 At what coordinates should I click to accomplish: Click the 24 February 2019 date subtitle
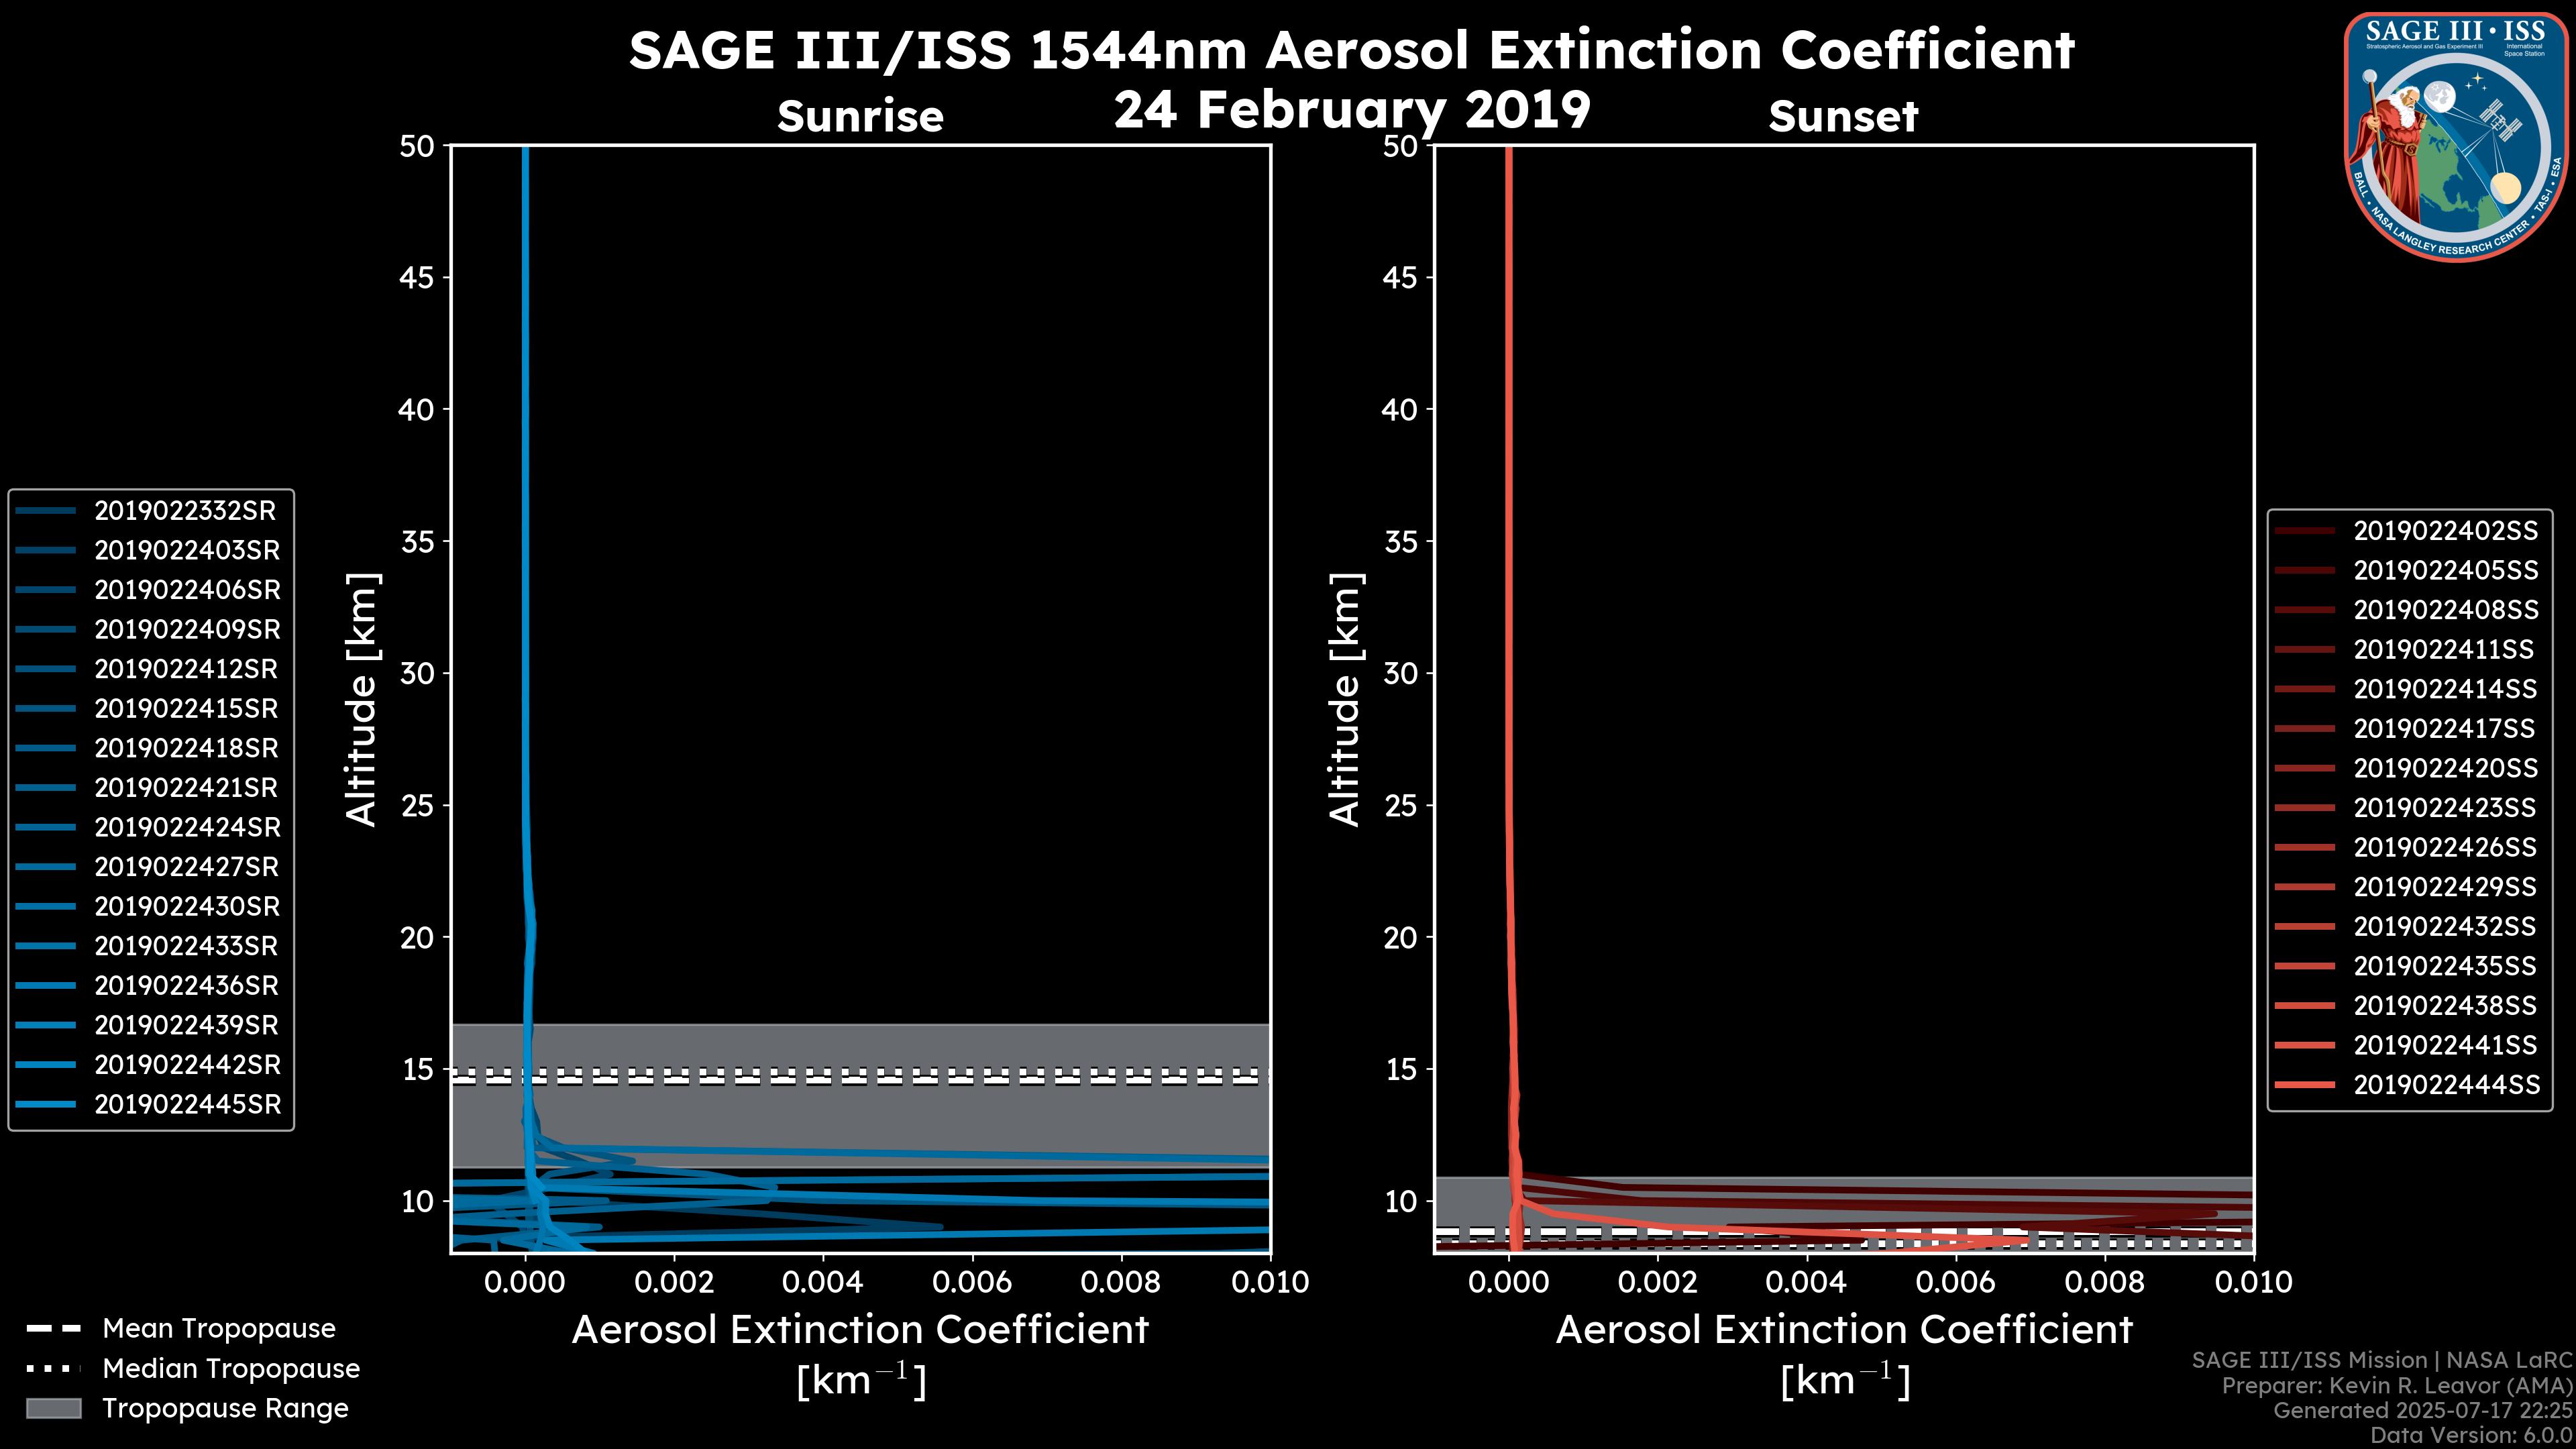point(1351,109)
